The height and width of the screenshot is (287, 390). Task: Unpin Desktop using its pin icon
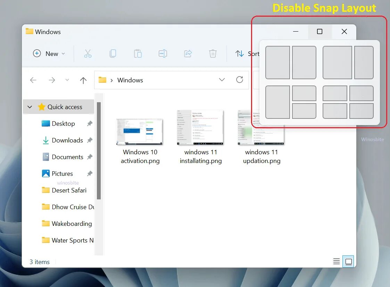point(90,123)
